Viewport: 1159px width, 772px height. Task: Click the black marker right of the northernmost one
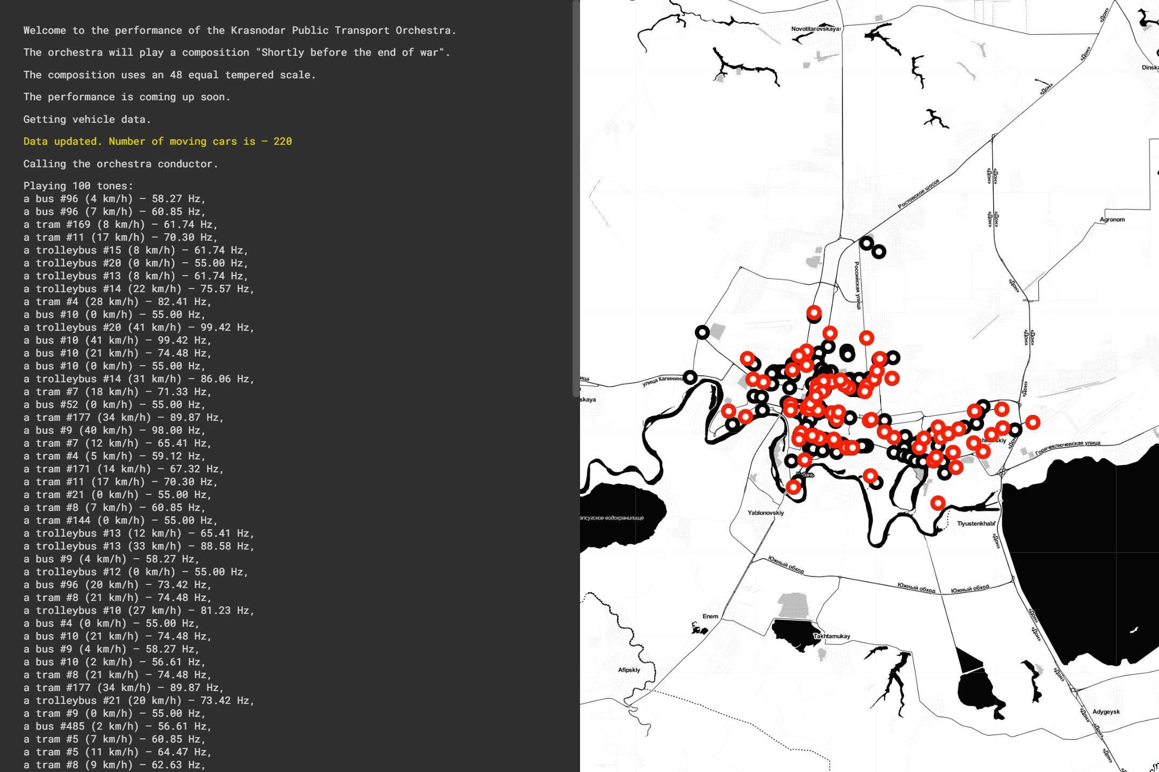tap(879, 251)
